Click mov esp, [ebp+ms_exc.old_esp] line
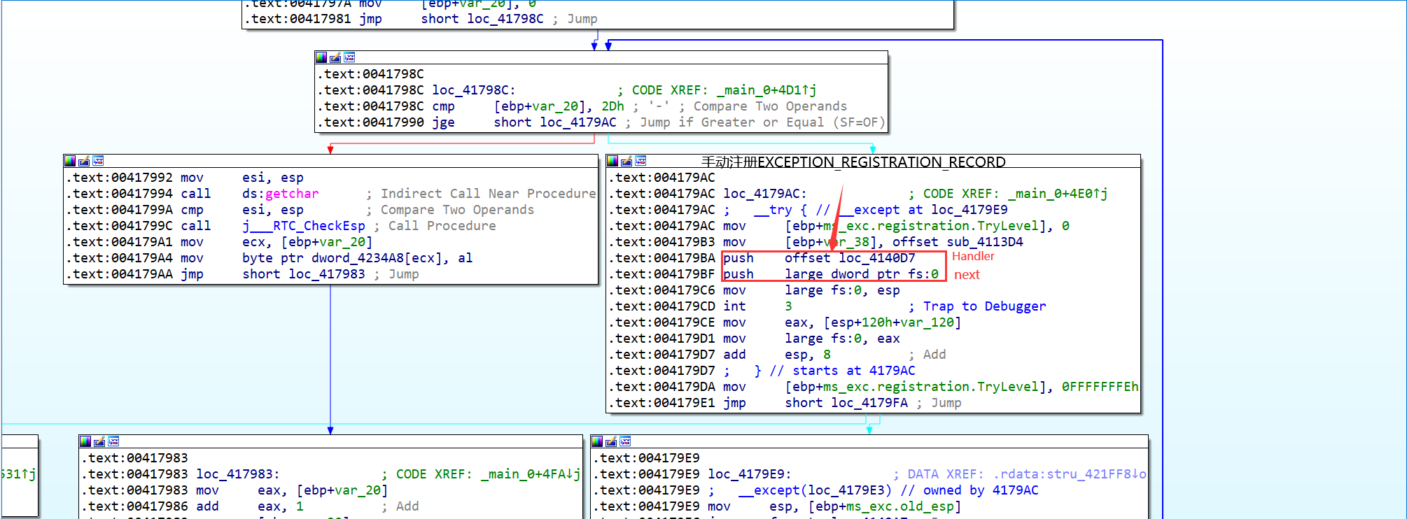Viewport: 1407px width, 519px height. [777, 506]
